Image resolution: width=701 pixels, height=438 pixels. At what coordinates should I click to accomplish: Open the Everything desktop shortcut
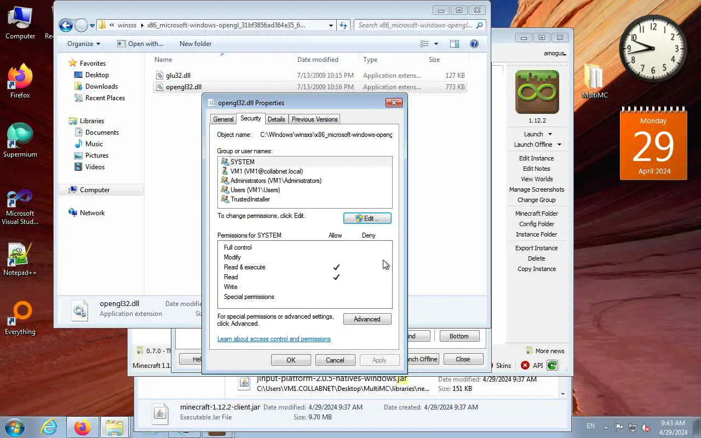20,318
